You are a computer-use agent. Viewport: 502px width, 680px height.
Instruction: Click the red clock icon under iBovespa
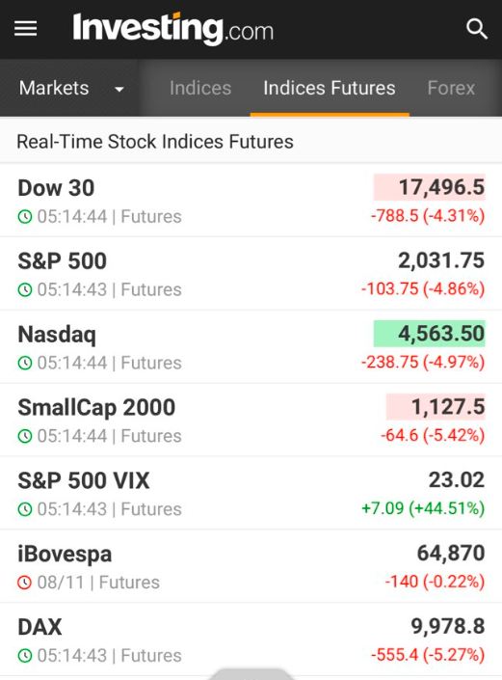[x=25, y=583]
